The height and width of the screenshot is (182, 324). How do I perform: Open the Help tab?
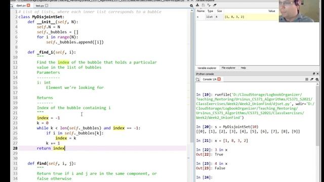click(x=243, y=68)
